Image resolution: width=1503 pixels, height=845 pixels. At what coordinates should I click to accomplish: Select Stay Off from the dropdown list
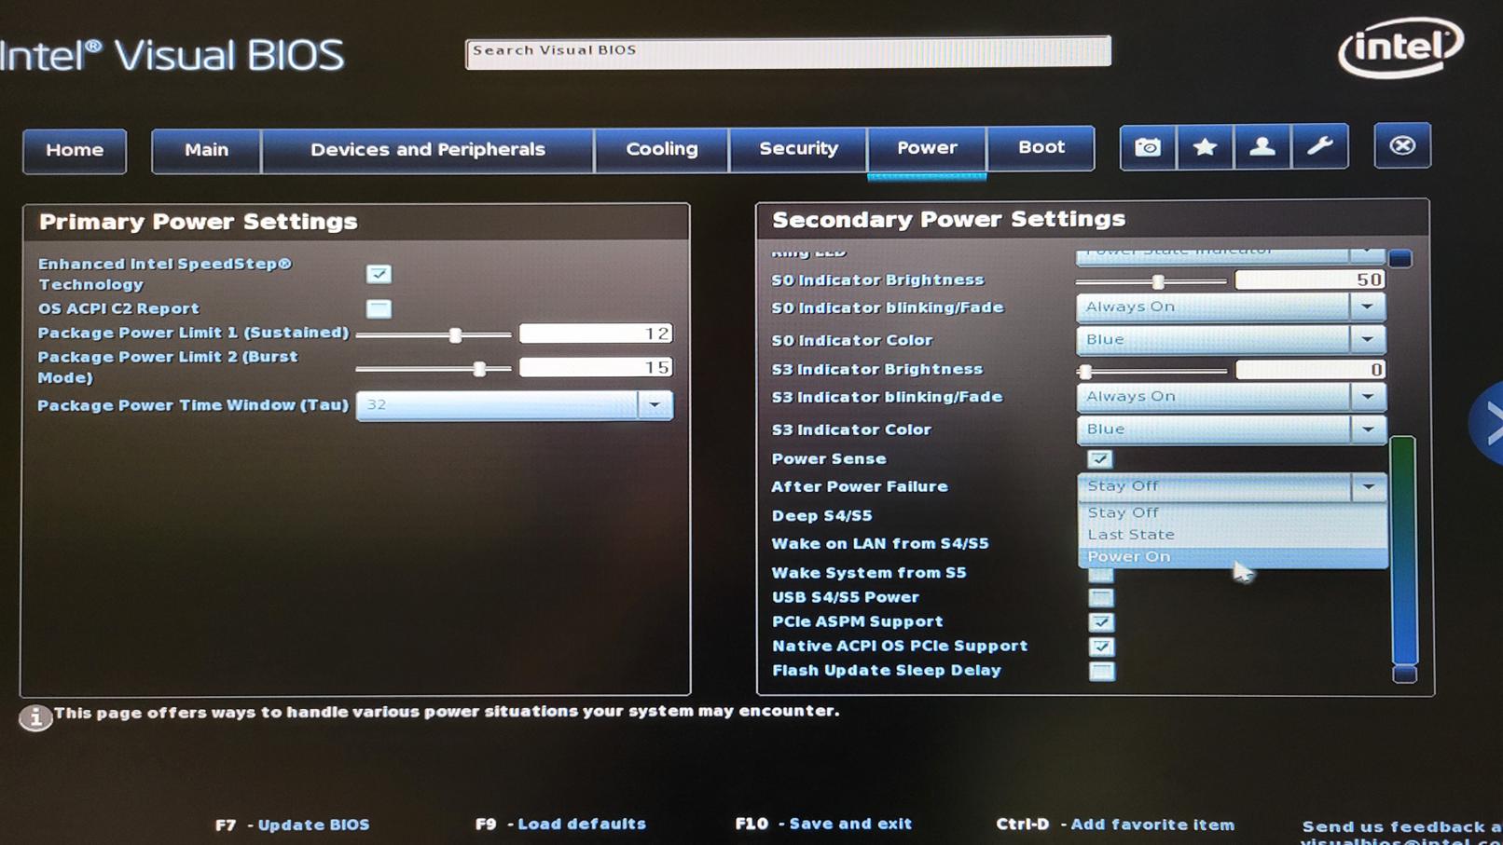click(1233, 512)
